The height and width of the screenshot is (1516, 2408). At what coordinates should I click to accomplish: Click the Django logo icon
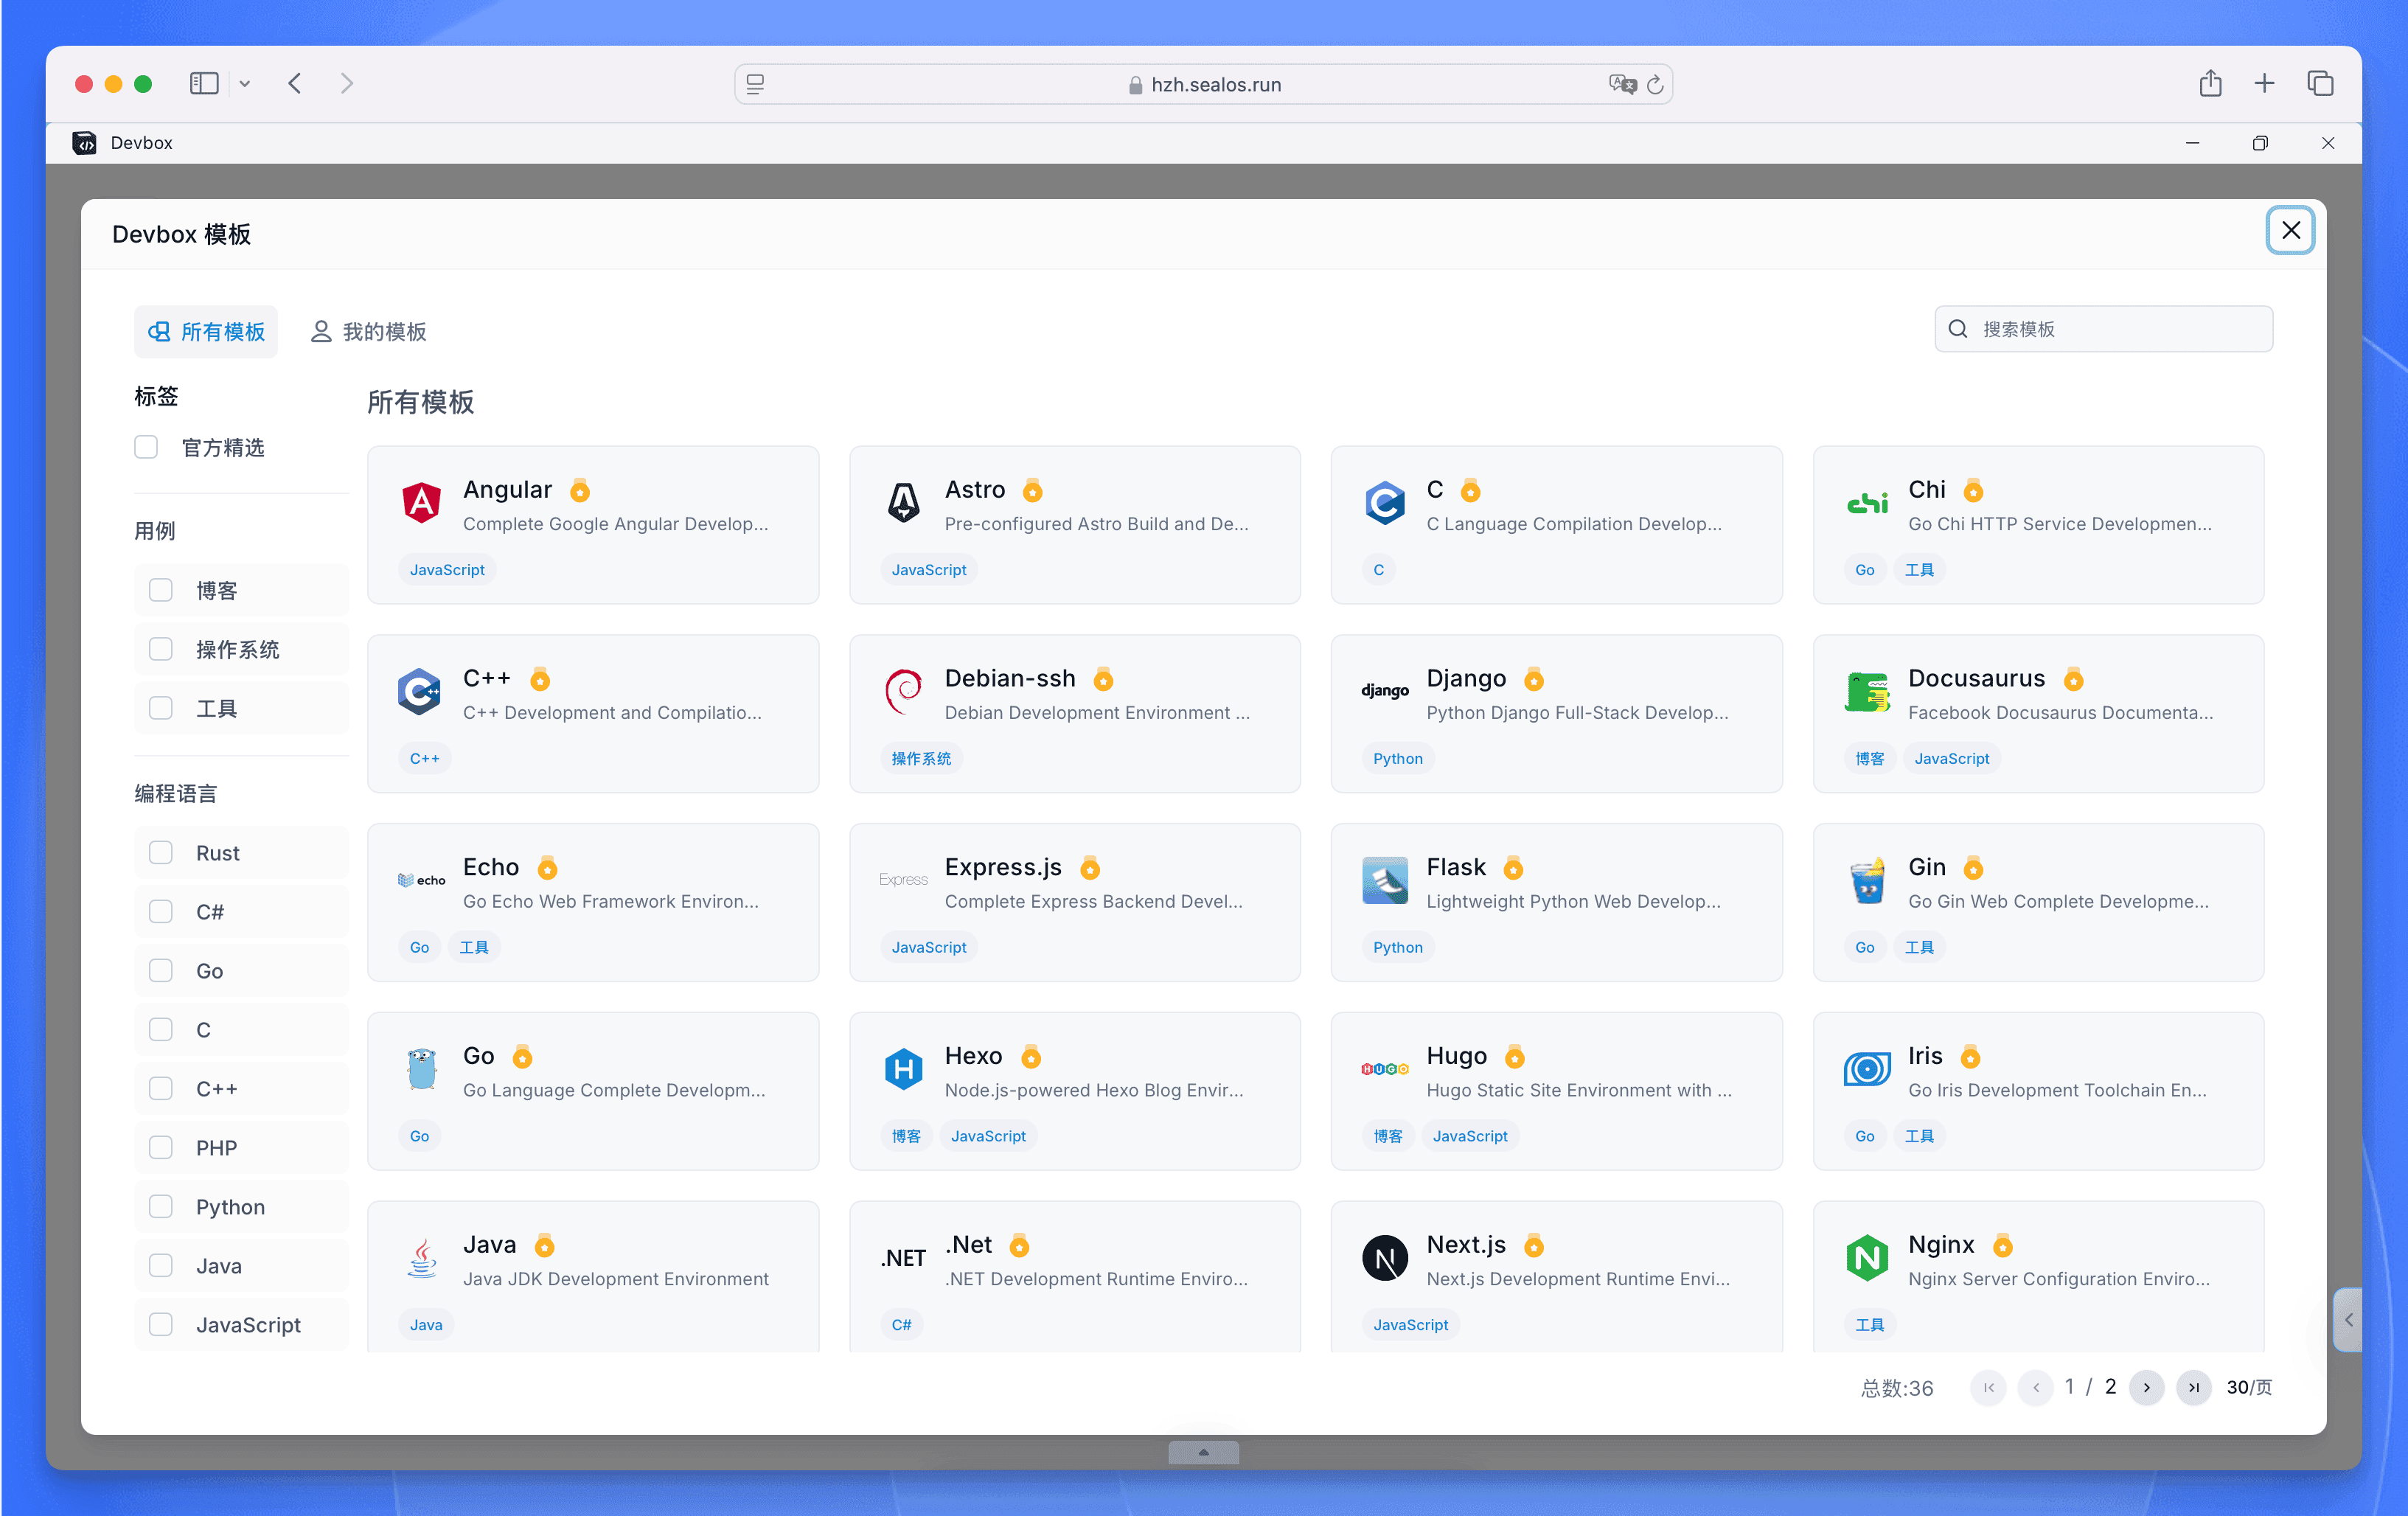tap(1385, 691)
